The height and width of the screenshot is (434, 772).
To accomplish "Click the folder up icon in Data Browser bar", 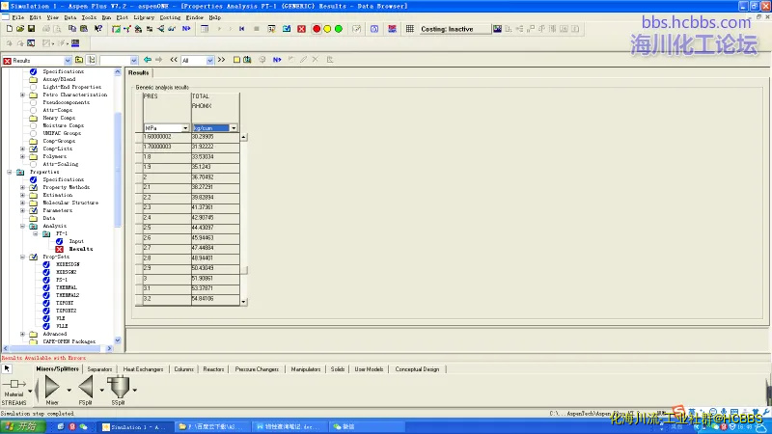I will pos(79,60).
